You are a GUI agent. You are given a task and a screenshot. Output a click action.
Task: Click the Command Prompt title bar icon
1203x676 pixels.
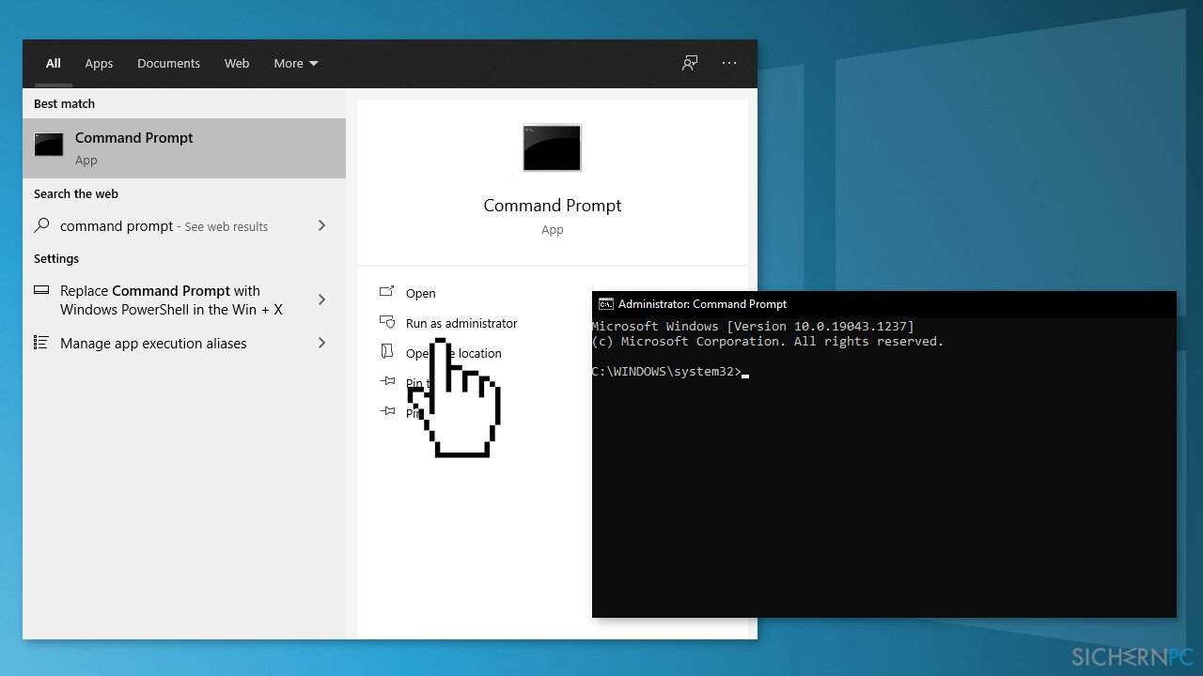[x=604, y=303]
